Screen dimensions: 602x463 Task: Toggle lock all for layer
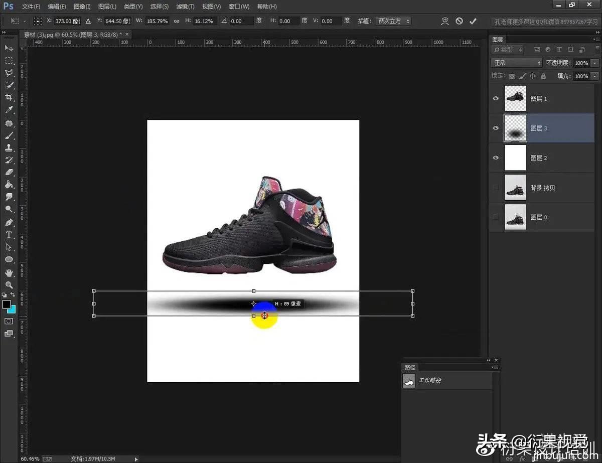pyautogui.click(x=543, y=76)
